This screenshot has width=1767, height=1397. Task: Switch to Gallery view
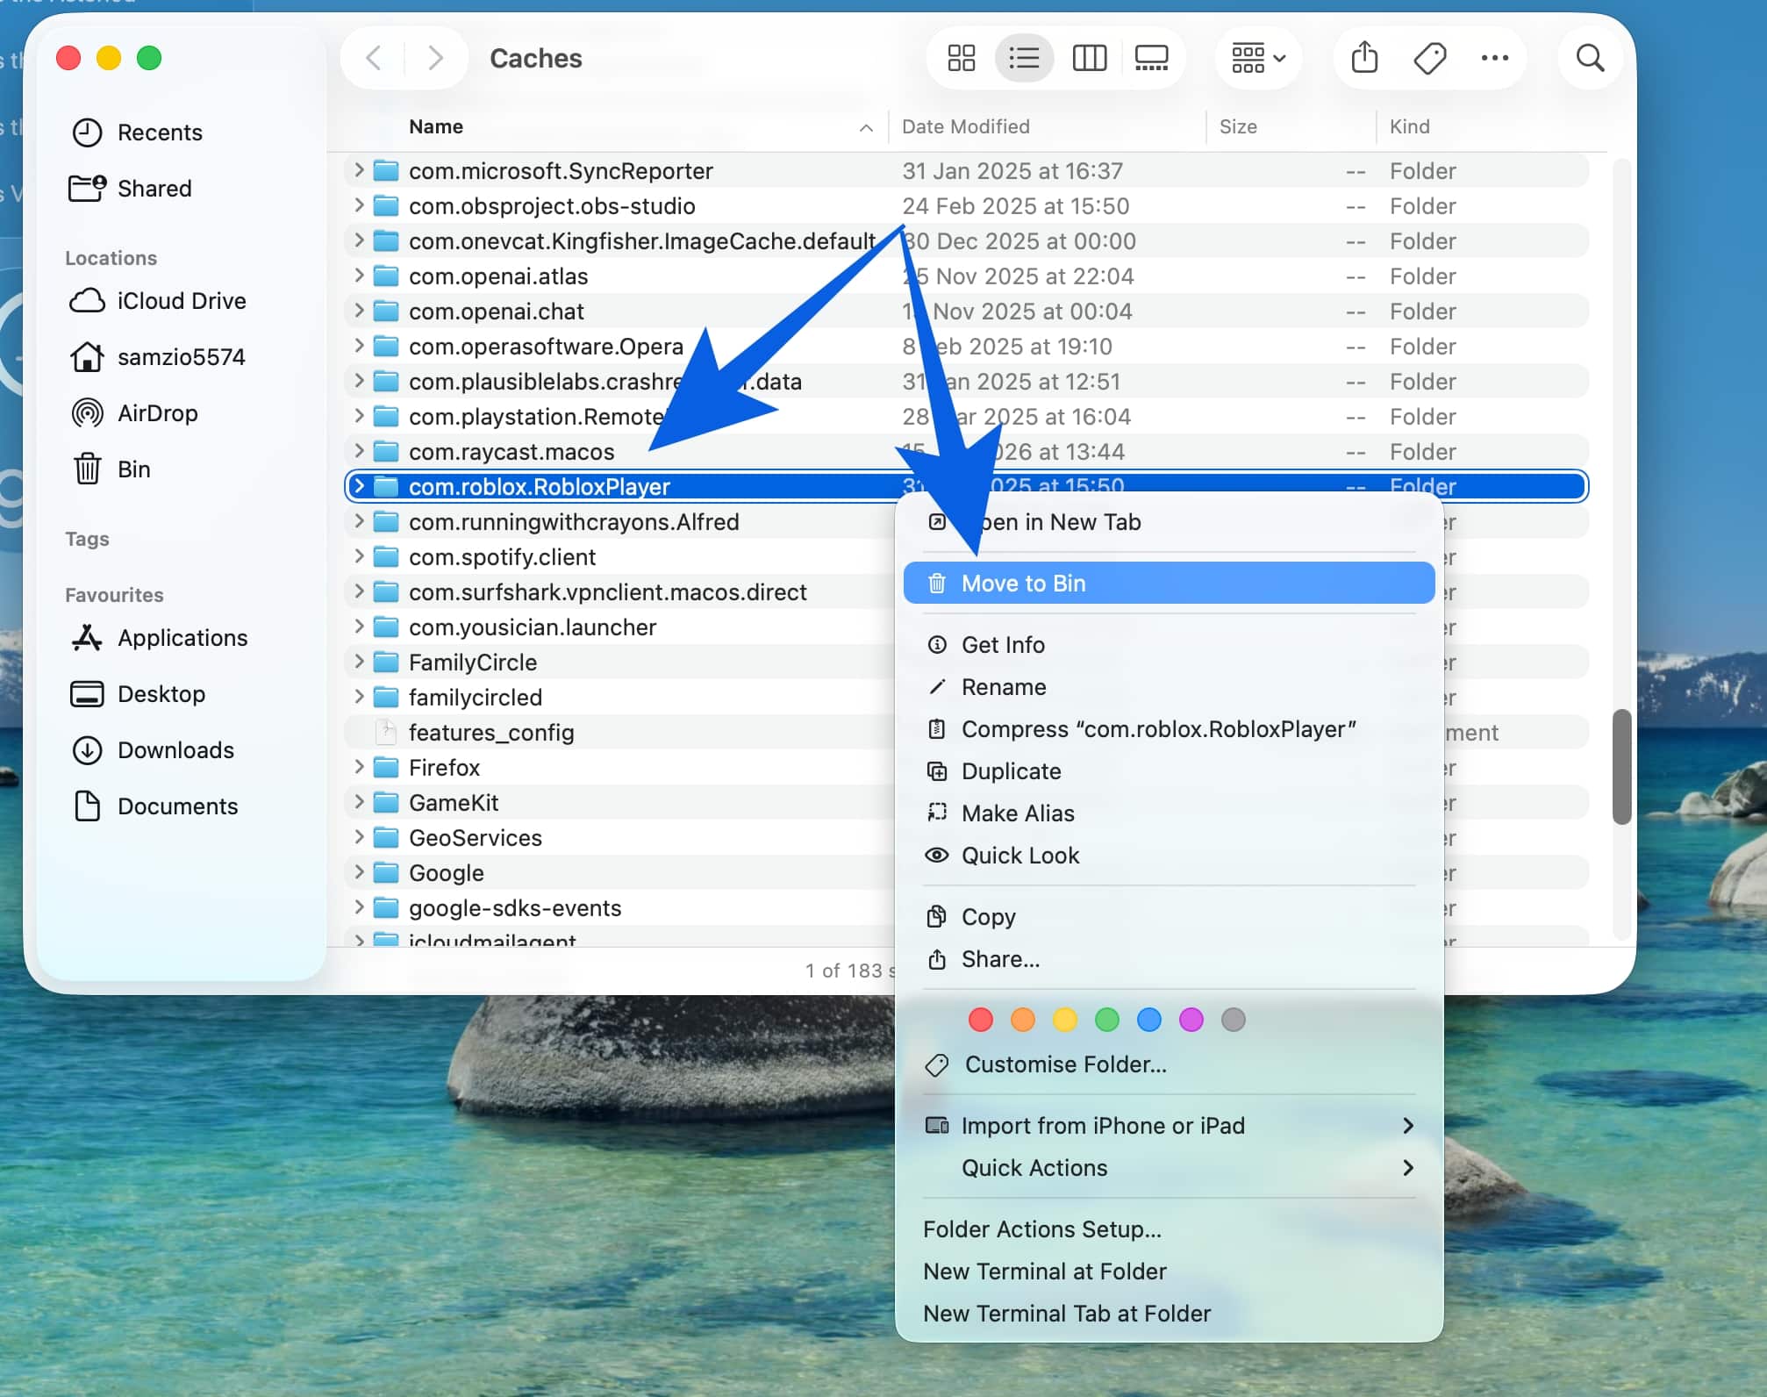tap(1151, 58)
